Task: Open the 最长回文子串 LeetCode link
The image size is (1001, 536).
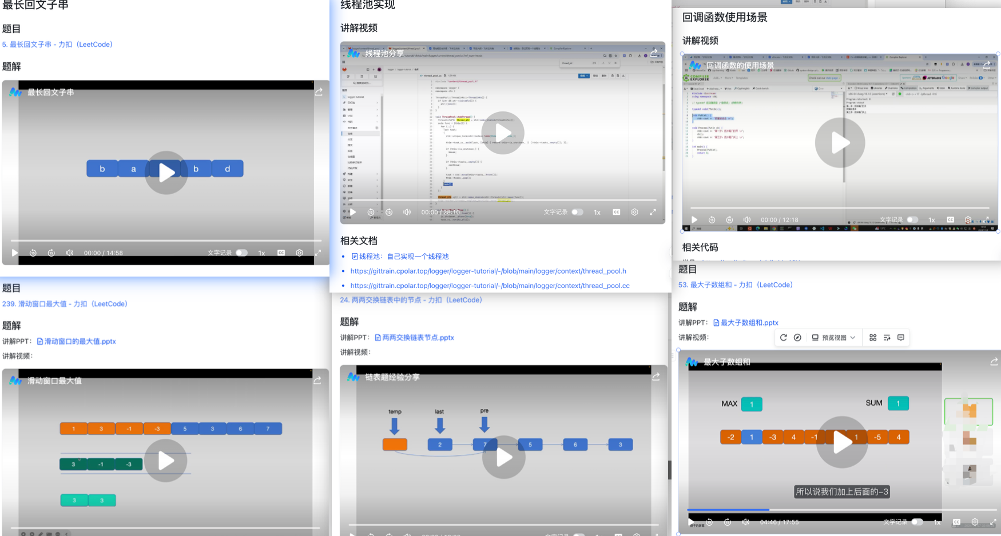Action: click(x=57, y=45)
